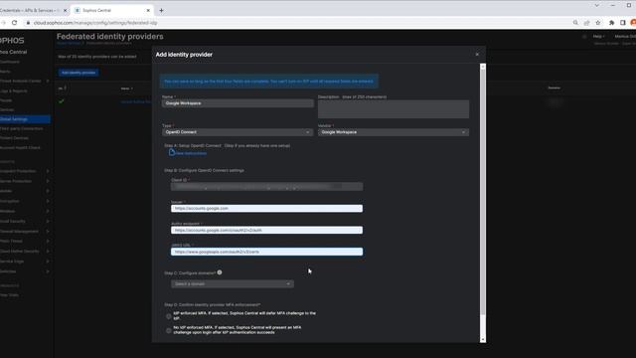Open the existing identity provider name link
The width and height of the screenshot is (636, 358).
[x=136, y=101]
